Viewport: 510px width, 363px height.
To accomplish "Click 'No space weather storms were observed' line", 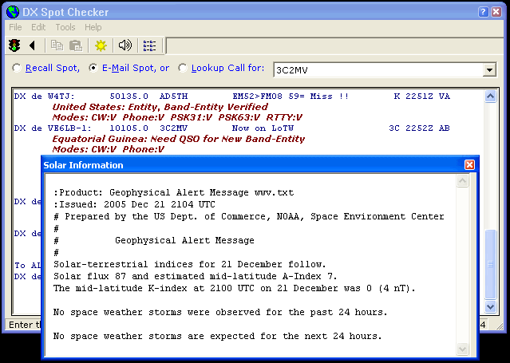I will [x=220, y=313].
